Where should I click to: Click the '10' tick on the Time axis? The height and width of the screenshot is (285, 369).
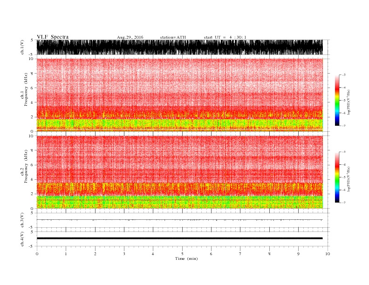point(328,254)
